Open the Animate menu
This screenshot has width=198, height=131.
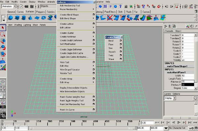51,2
